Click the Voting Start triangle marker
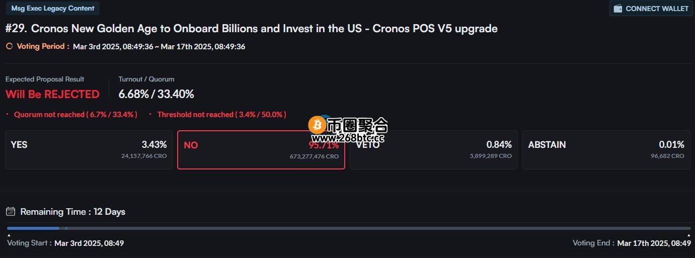The height and width of the screenshot is (258, 695). (9, 235)
